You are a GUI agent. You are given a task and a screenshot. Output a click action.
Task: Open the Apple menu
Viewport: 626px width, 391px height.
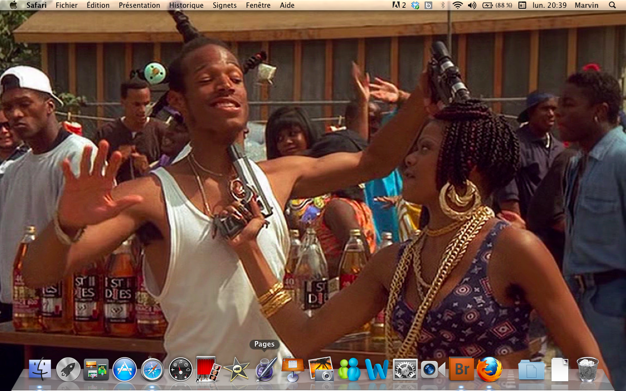pyautogui.click(x=13, y=5)
